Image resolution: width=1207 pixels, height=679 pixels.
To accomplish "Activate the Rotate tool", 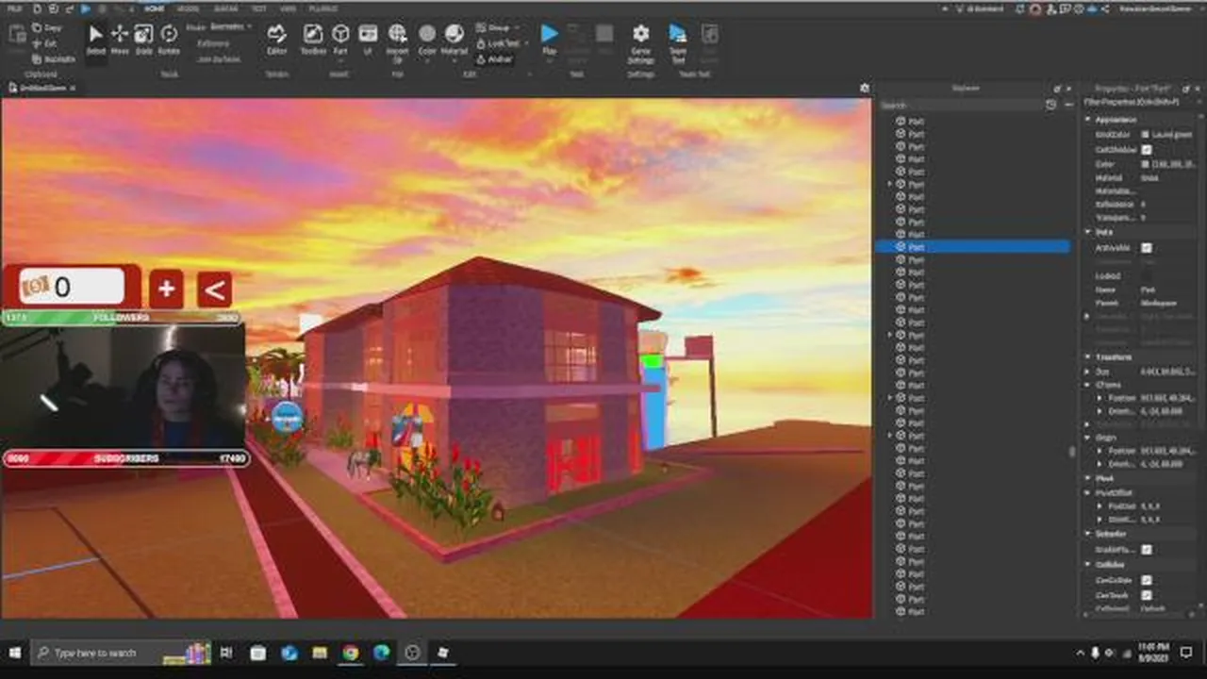I will [169, 39].
